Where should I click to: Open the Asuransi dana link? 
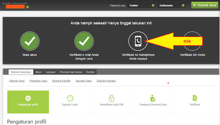[x=84, y=81]
